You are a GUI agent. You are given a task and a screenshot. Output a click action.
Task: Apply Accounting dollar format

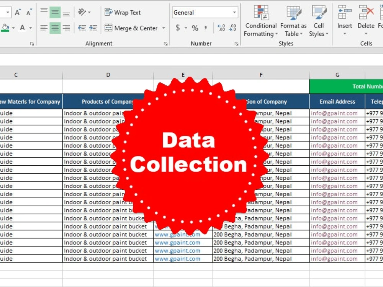178,28
